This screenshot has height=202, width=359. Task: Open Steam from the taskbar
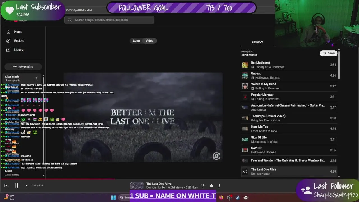click(x=238, y=198)
